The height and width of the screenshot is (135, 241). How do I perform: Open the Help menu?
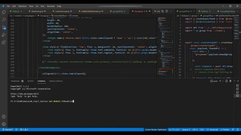pos(59,6)
